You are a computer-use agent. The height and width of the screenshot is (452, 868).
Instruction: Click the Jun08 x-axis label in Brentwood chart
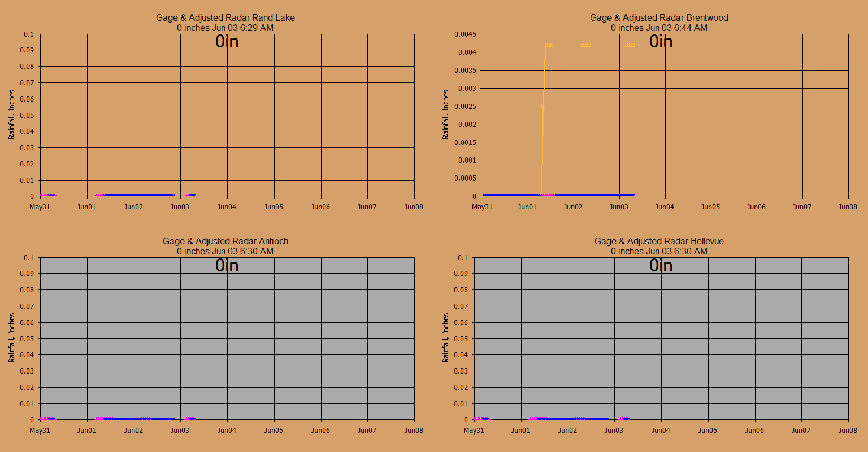tap(848, 207)
